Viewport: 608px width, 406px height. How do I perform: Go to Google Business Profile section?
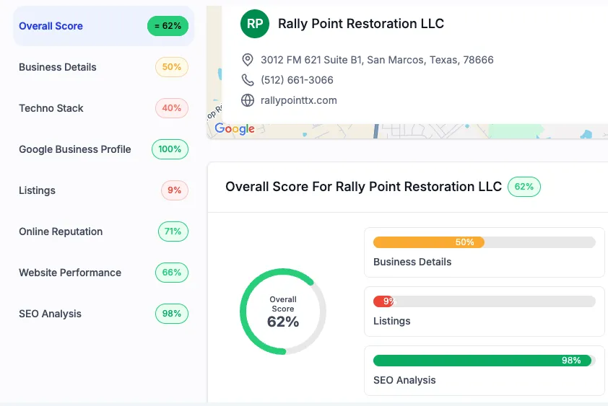pos(103,149)
